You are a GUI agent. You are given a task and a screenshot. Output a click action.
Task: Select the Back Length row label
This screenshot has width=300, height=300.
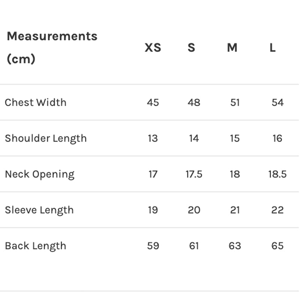pyautogui.click(x=36, y=246)
